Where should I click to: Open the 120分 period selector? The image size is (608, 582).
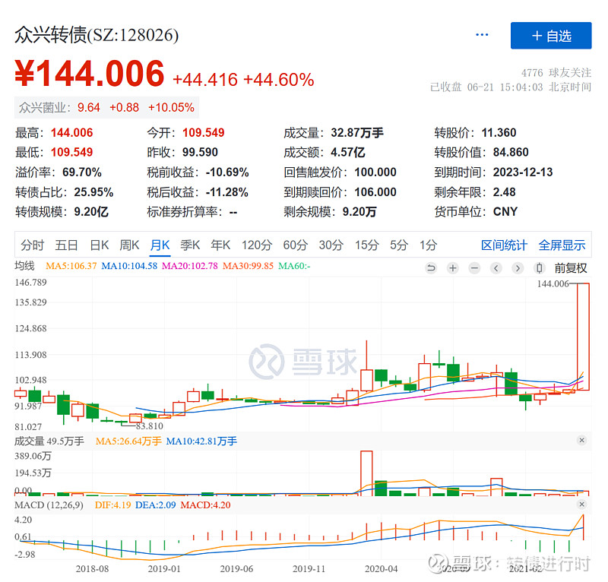[257, 245]
